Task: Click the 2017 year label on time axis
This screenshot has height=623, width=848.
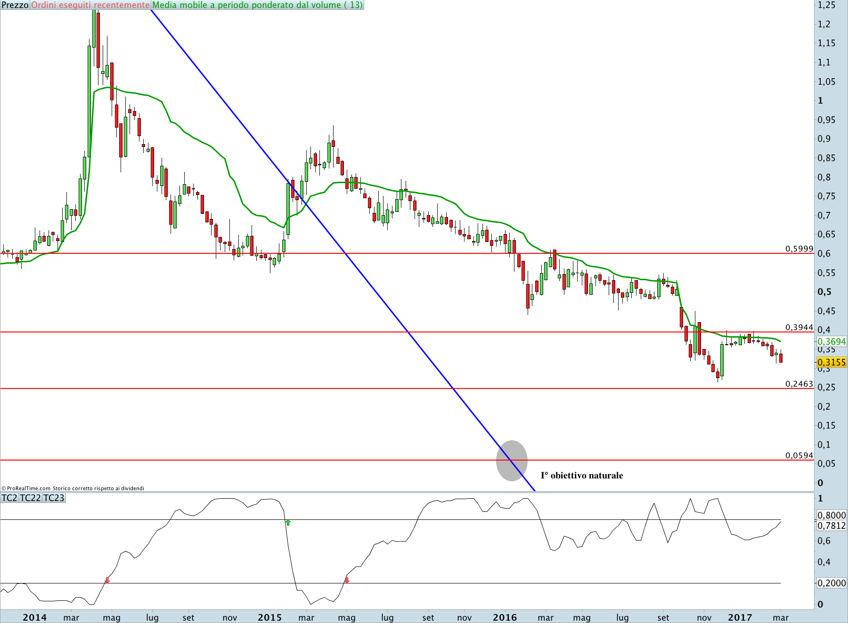Action: 740,617
